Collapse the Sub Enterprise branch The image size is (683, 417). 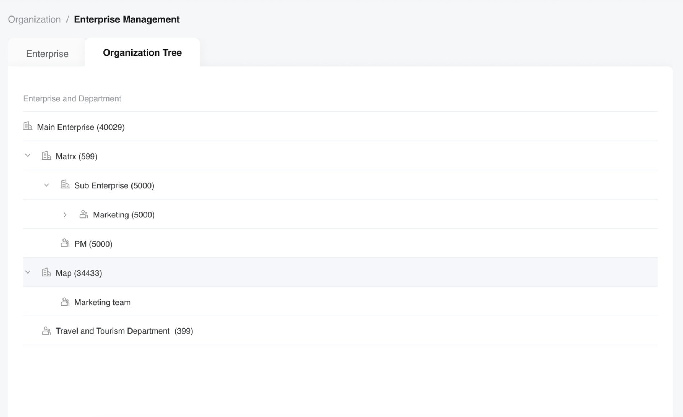(x=47, y=185)
